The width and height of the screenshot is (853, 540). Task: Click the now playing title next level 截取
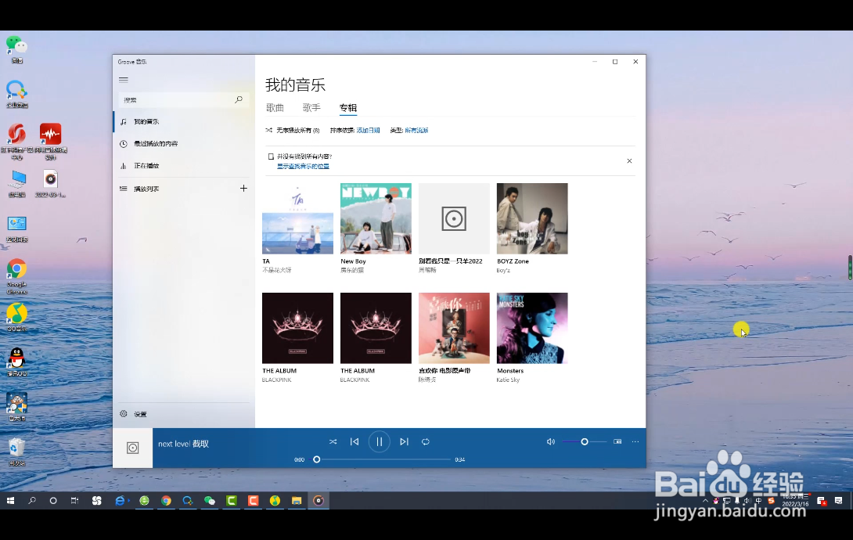pyautogui.click(x=183, y=445)
